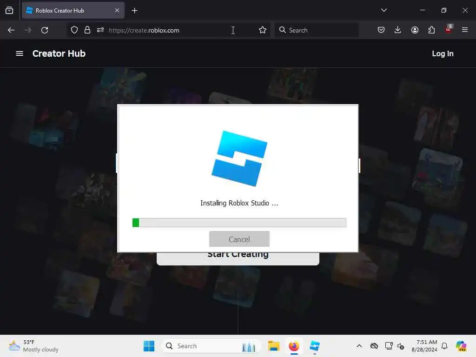Click the muted volume tray icon
Screen dimensions: 476x357
pyautogui.click(x=401, y=346)
